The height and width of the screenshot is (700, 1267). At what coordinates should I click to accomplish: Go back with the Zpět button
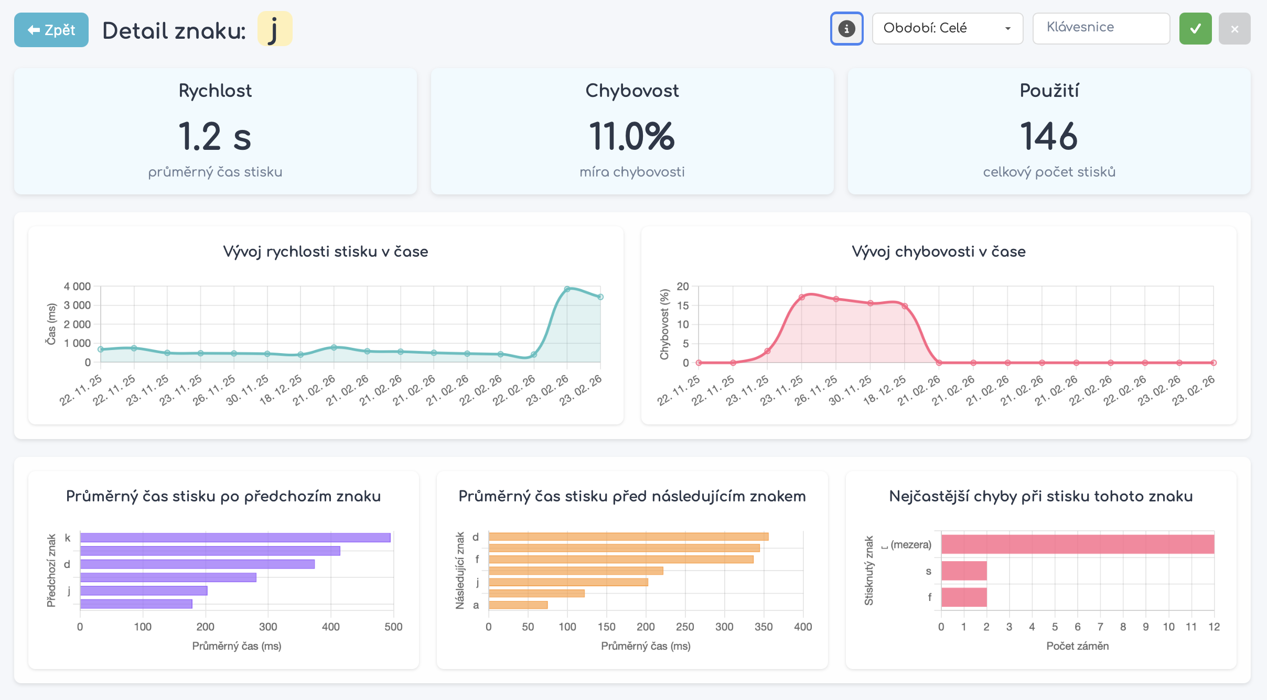51,30
